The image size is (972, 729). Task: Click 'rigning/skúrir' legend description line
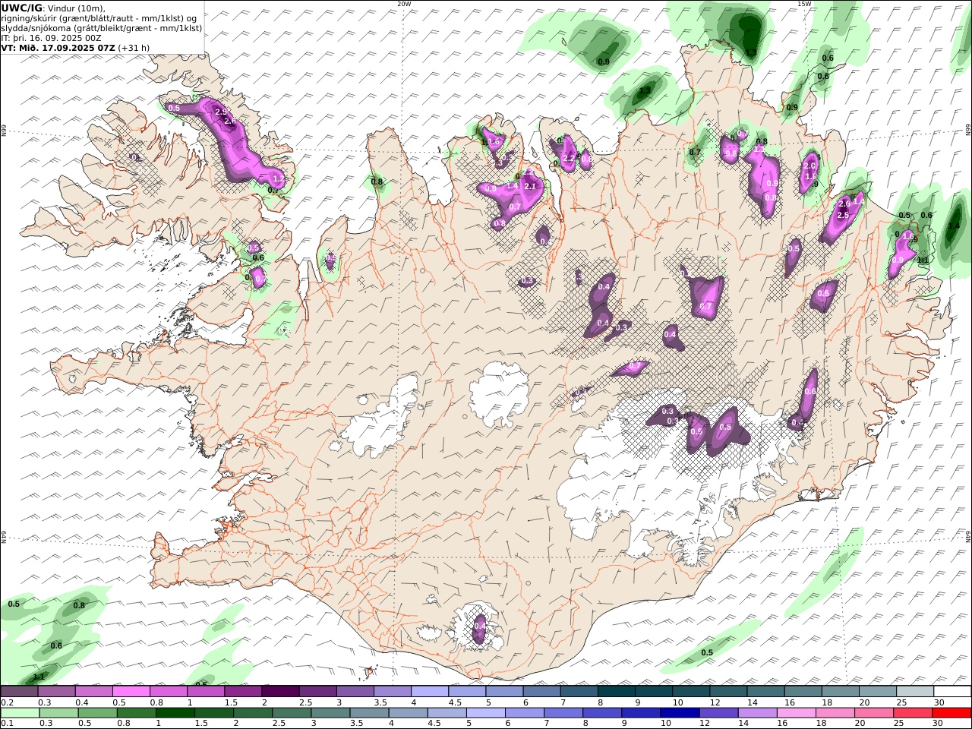99,17
